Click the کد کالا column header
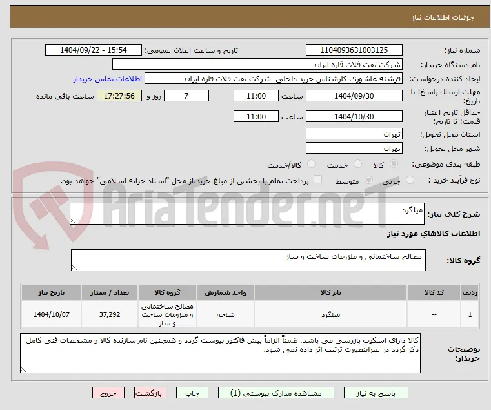The width and height of the screenshot is (491, 410). pyautogui.click(x=434, y=292)
